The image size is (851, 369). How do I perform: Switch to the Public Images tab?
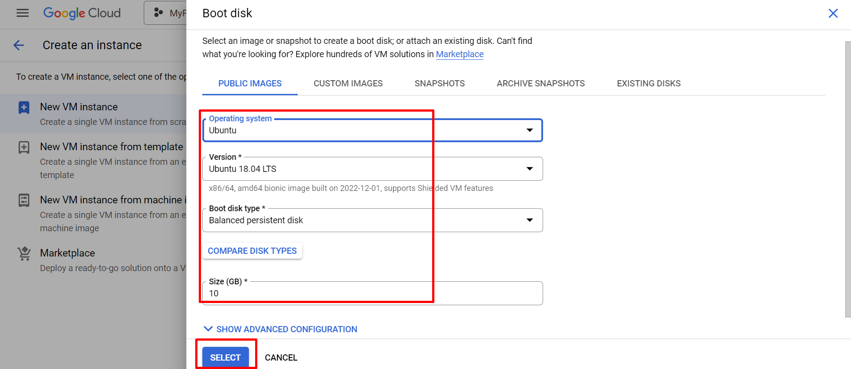pyautogui.click(x=250, y=83)
